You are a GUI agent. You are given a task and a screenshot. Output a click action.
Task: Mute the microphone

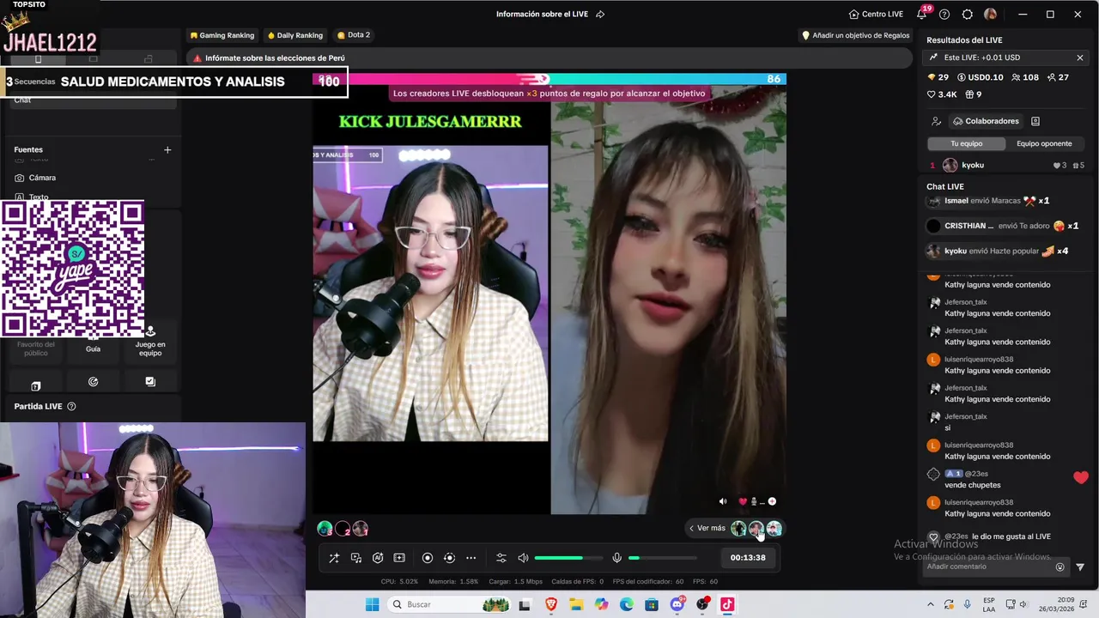[x=616, y=558]
